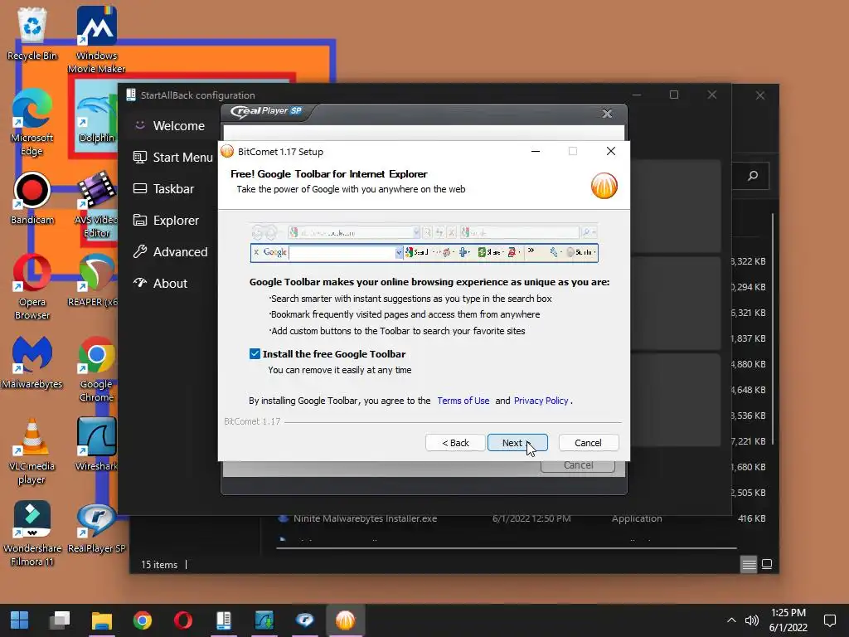
Task: Switch File Explorer to large icons view
Action: point(767,564)
